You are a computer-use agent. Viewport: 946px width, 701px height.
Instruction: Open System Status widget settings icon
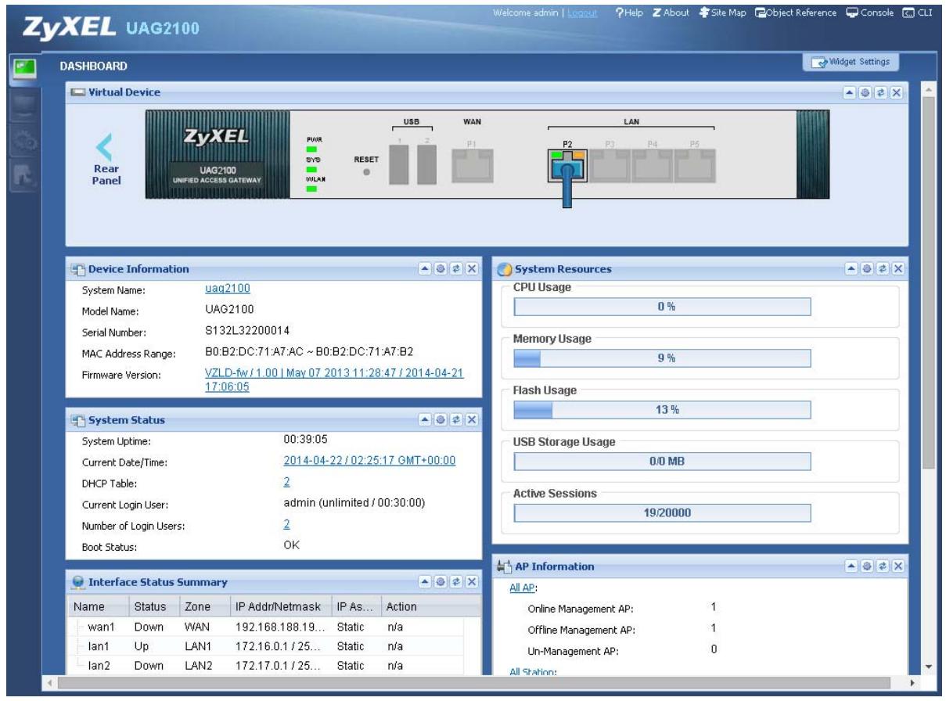(441, 420)
